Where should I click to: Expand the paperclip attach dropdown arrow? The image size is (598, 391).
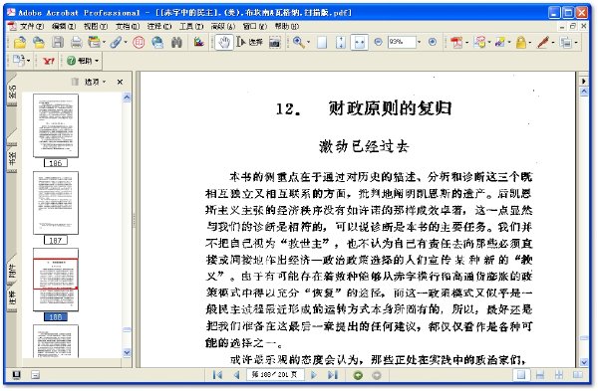tap(126, 42)
